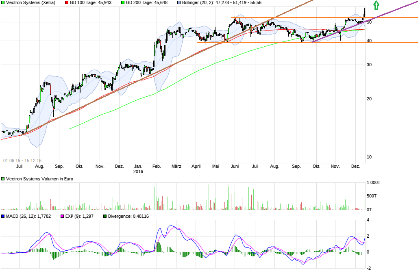Screen dimensions: 418x271
Task: Click the red GD 100 Tage legend square
Action: [x=67, y=3]
